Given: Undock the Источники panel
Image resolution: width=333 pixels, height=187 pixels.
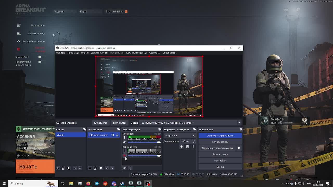Looking at the screenshot, I should pos(118,129).
